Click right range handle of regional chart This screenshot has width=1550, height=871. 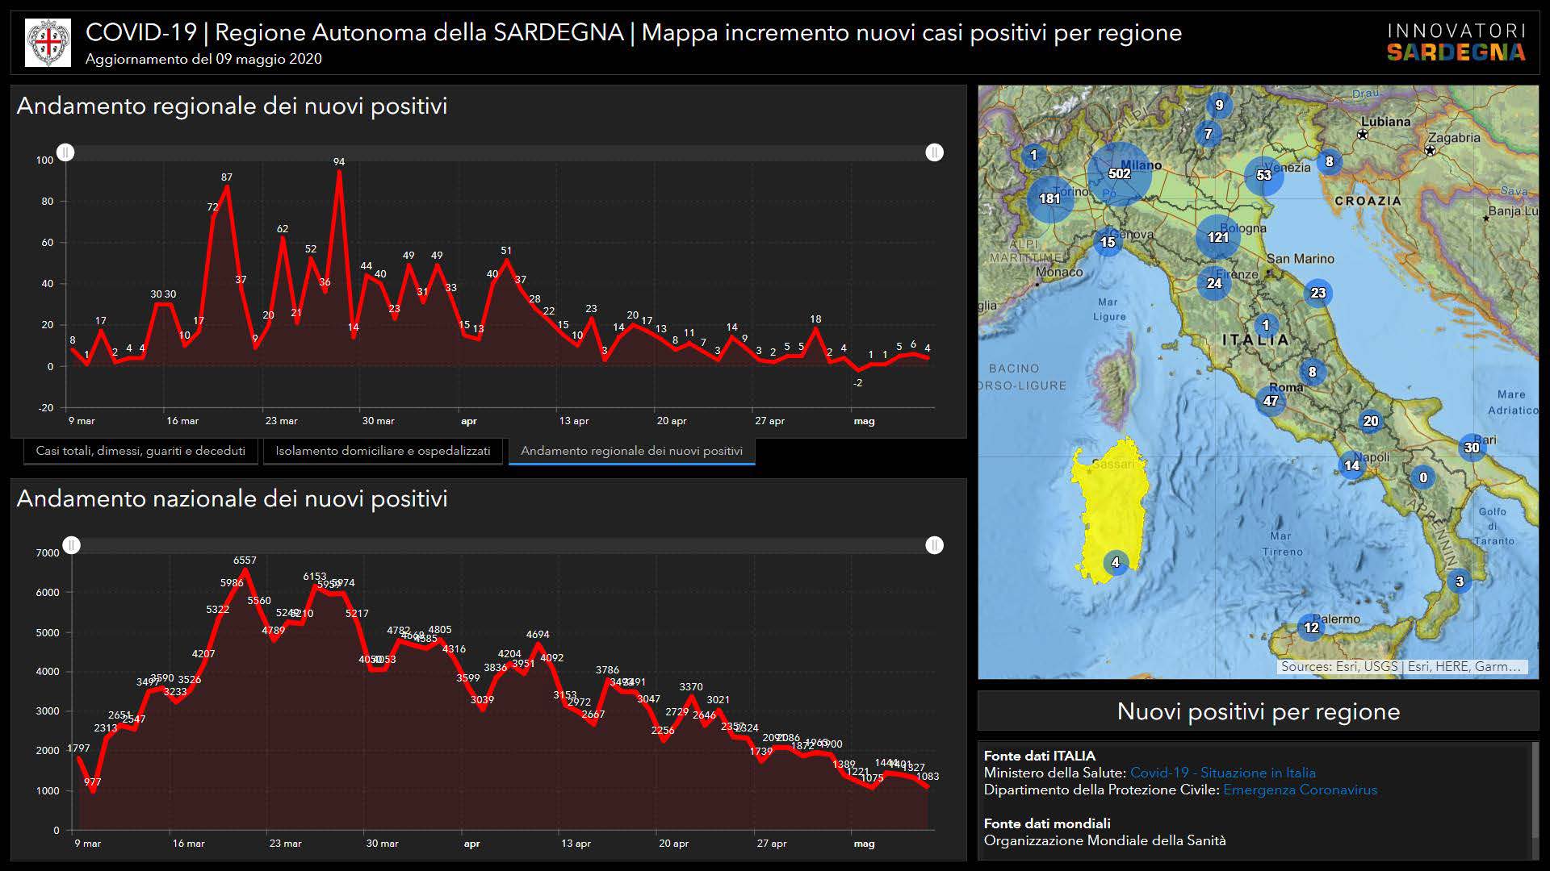(934, 152)
